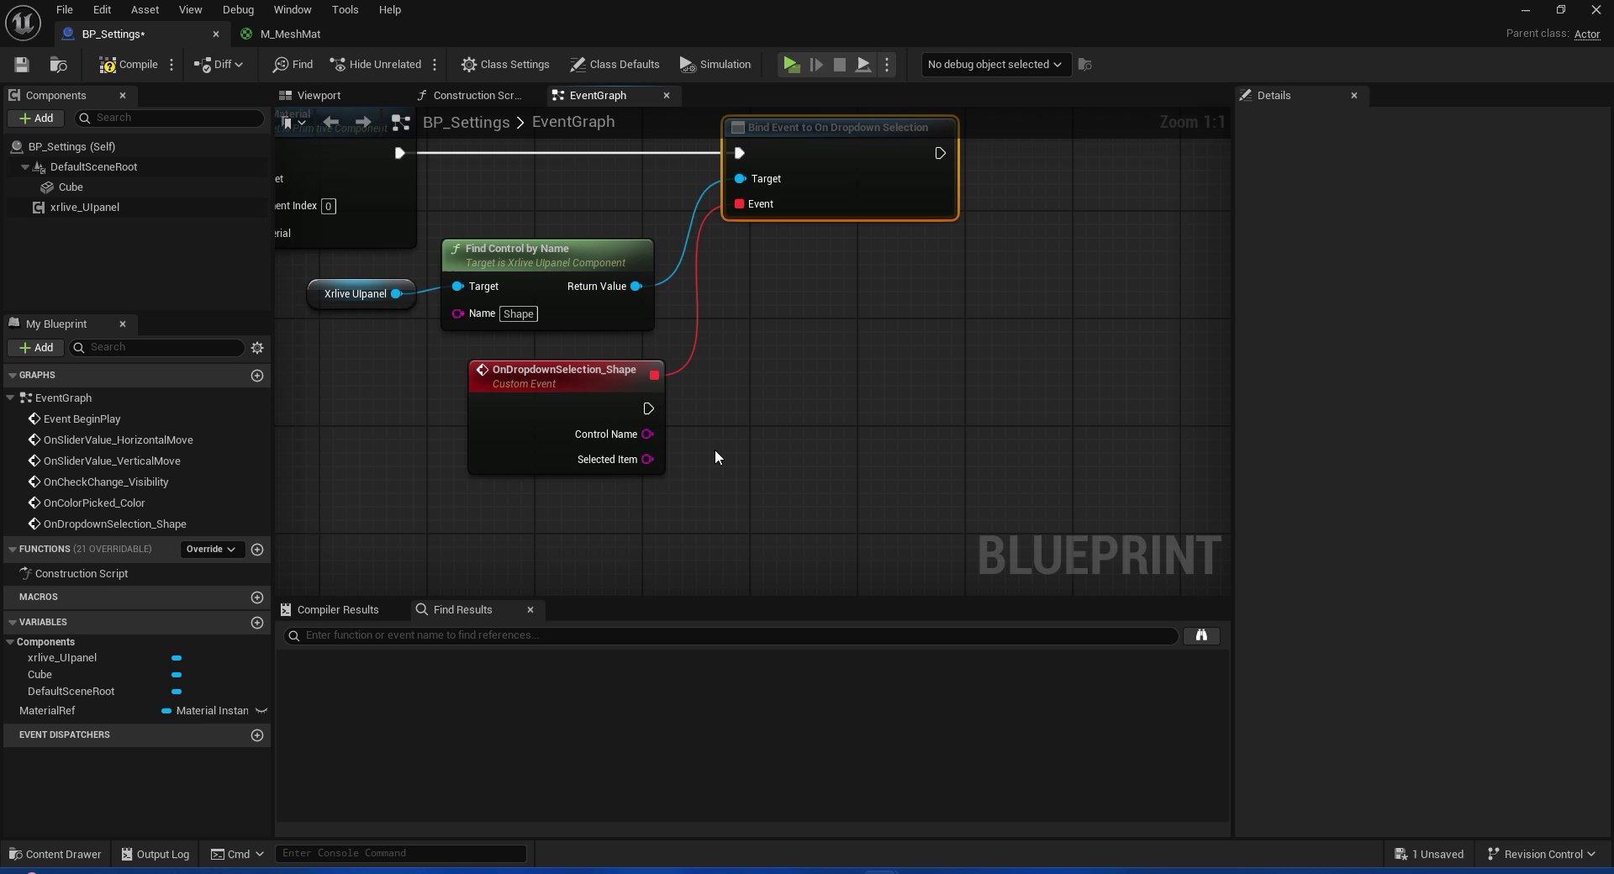1614x874 pixels.
Task: Open the File menu
Action: pyautogui.click(x=65, y=10)
